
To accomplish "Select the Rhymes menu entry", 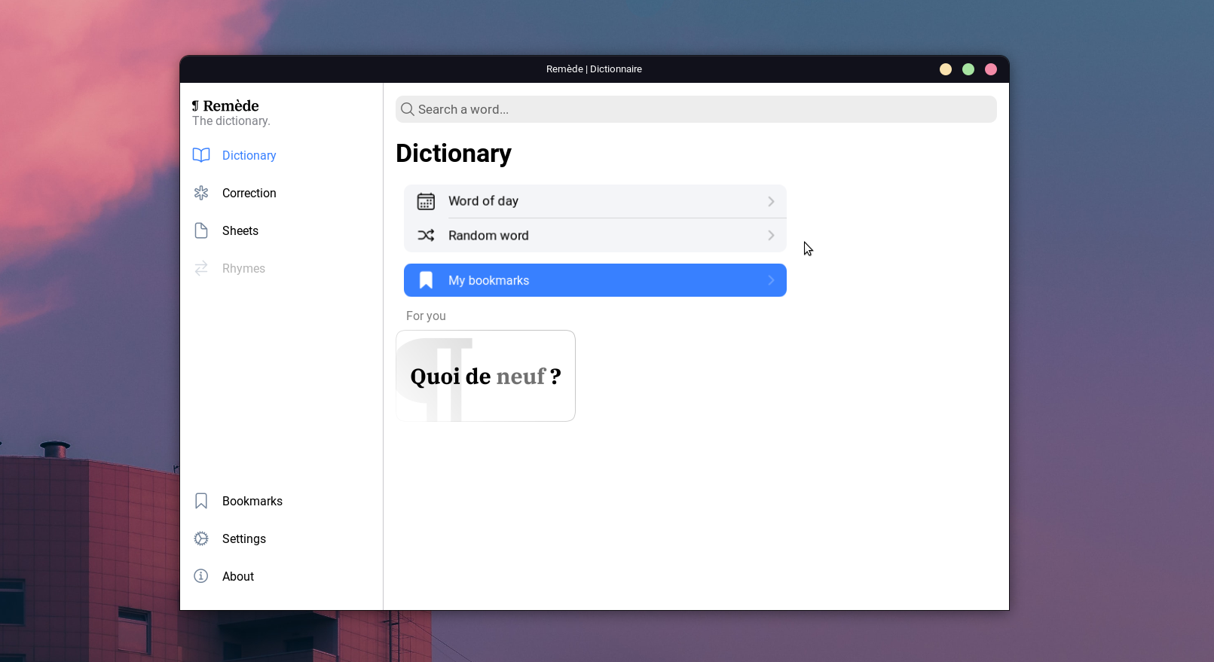I will [x=243, y=268].
